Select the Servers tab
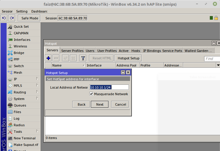The width and height of the screenshot is (220, 151). click(52, 50)
